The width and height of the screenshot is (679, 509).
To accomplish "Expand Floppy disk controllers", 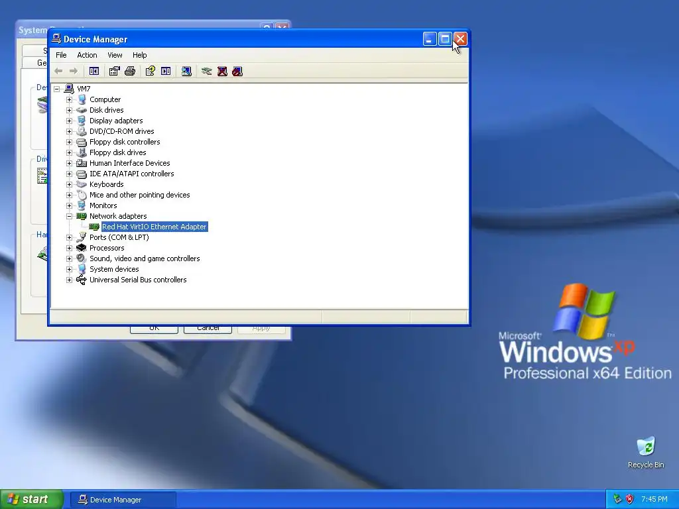I will coord(69,142).
